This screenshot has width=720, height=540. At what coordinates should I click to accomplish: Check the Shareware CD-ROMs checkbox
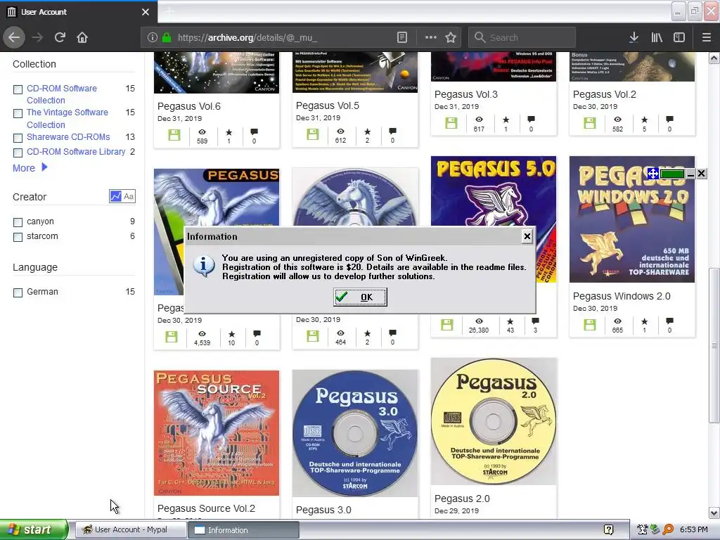click(18, 138)
